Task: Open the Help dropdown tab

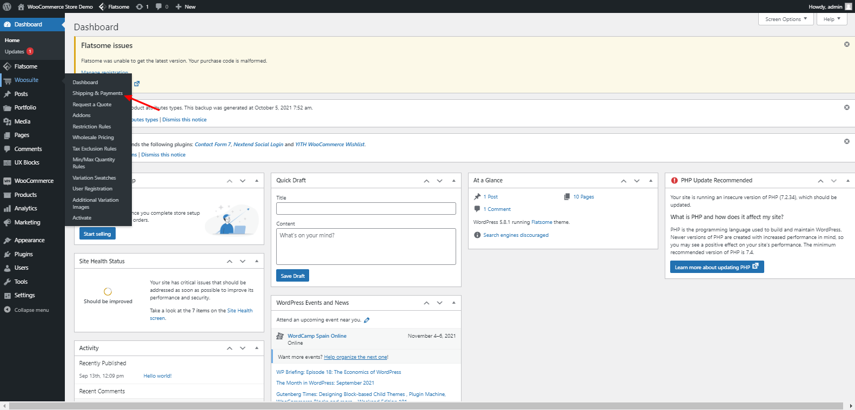Action: coord(832,19)
